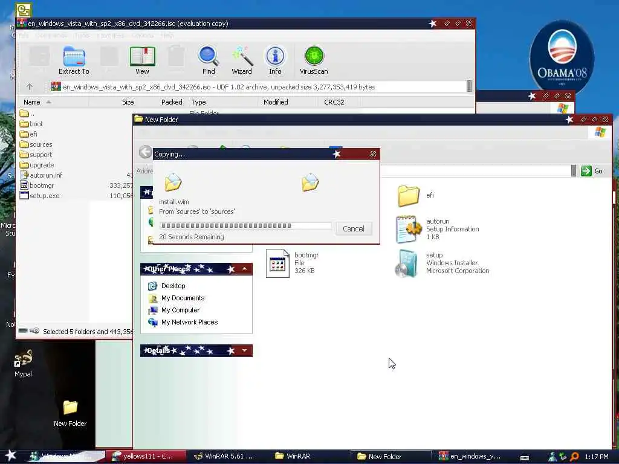Open the Explorer address bar dropdown
This screenshot has height=464, width=619.
click(574, 171)
